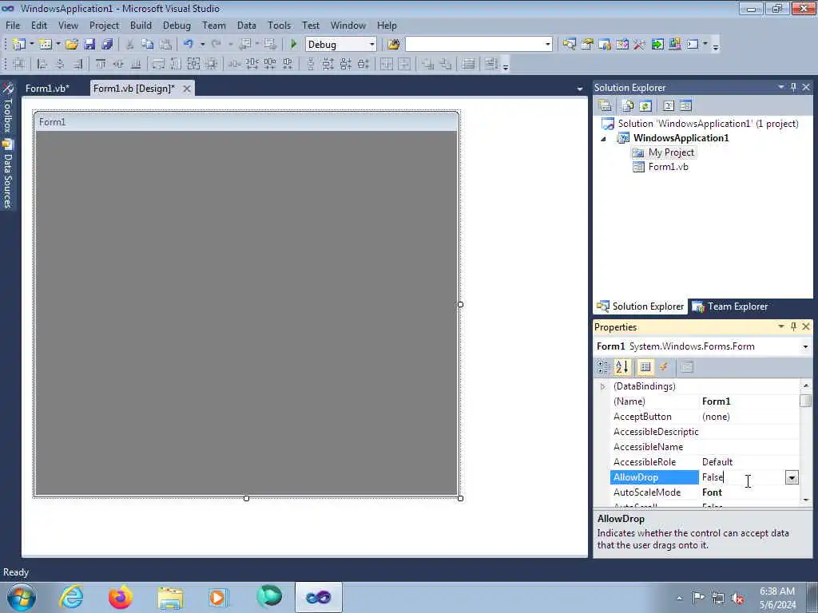Click the Align to Grid layout icon
The image size is (818, 613).
coord(19,64)
